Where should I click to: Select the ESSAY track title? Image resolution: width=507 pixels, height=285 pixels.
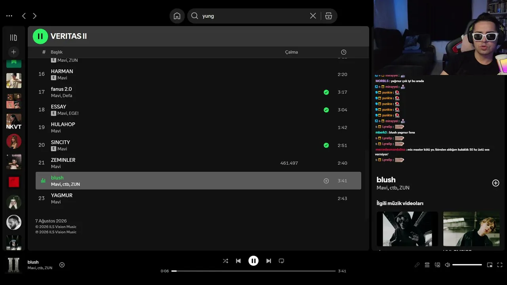pos(59,107)
